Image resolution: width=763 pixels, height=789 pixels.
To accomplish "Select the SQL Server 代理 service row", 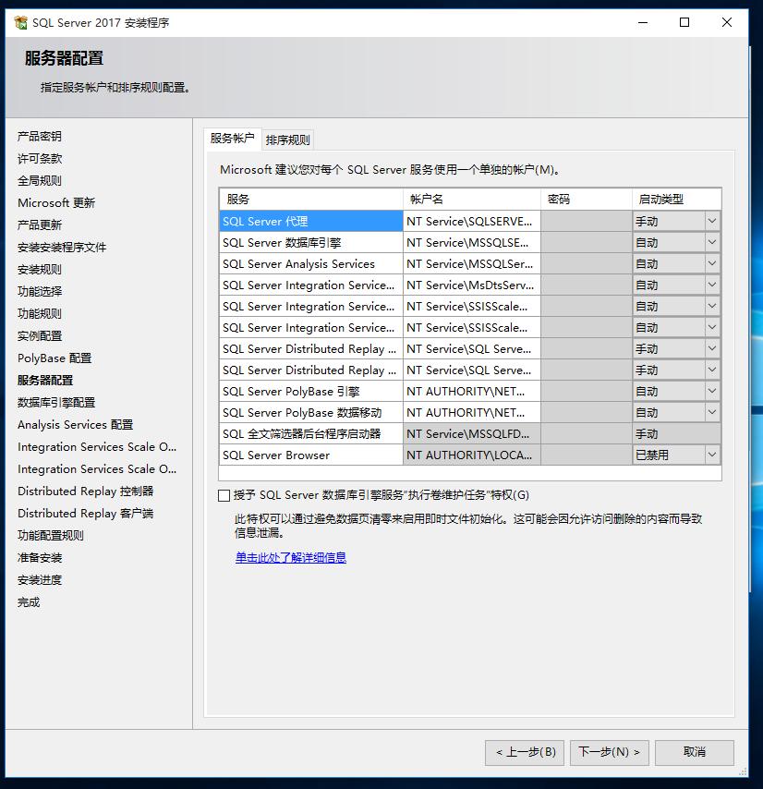I will tap(310, 221).
